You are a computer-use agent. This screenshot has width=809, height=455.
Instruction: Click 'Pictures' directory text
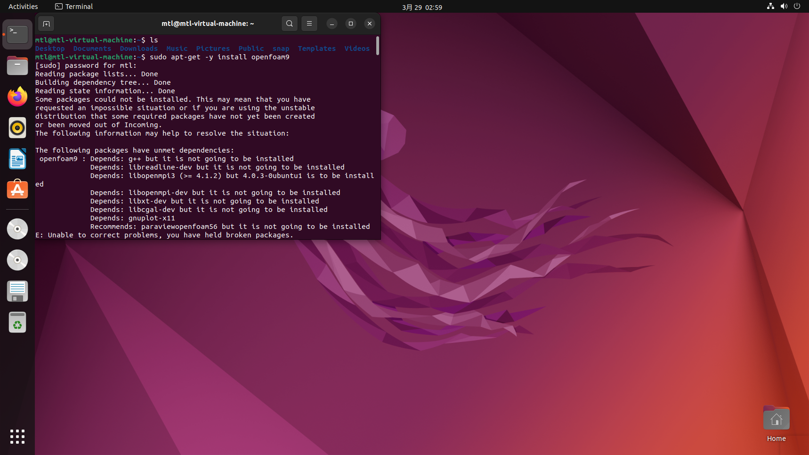213,49
